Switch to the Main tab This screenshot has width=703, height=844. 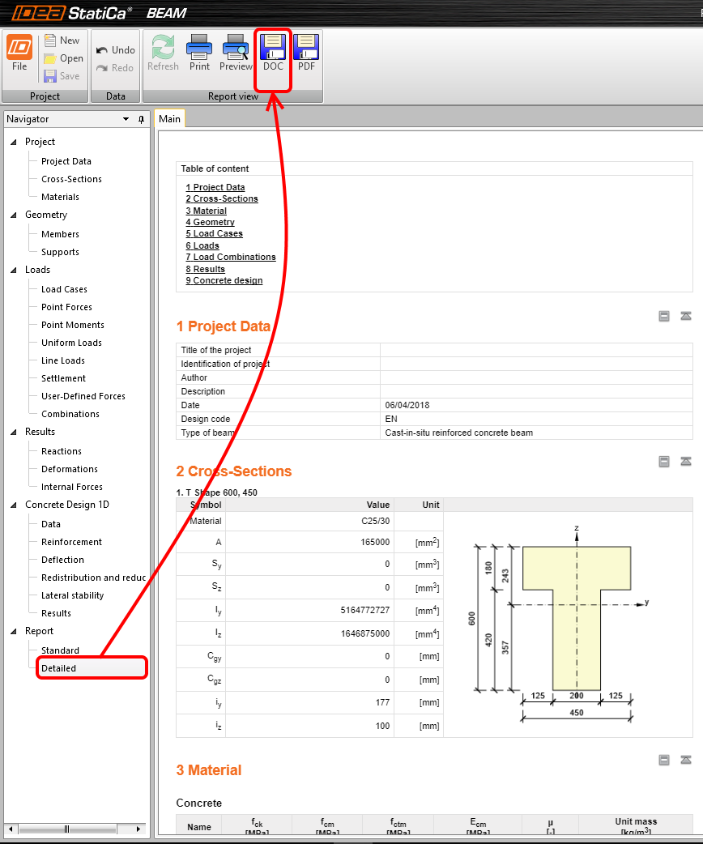(x=170, y=119)
